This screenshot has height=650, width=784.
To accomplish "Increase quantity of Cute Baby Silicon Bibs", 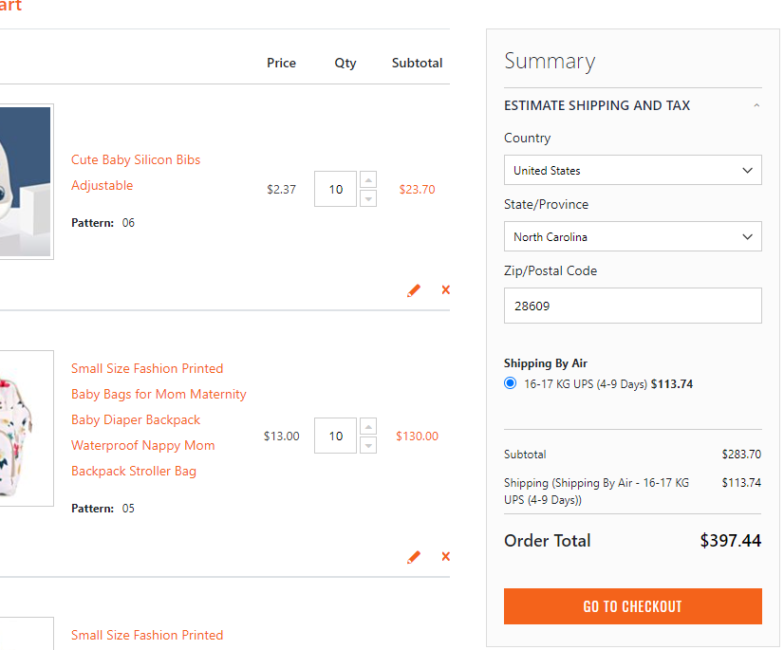I will pyautogui.click(x=367, y=179).
